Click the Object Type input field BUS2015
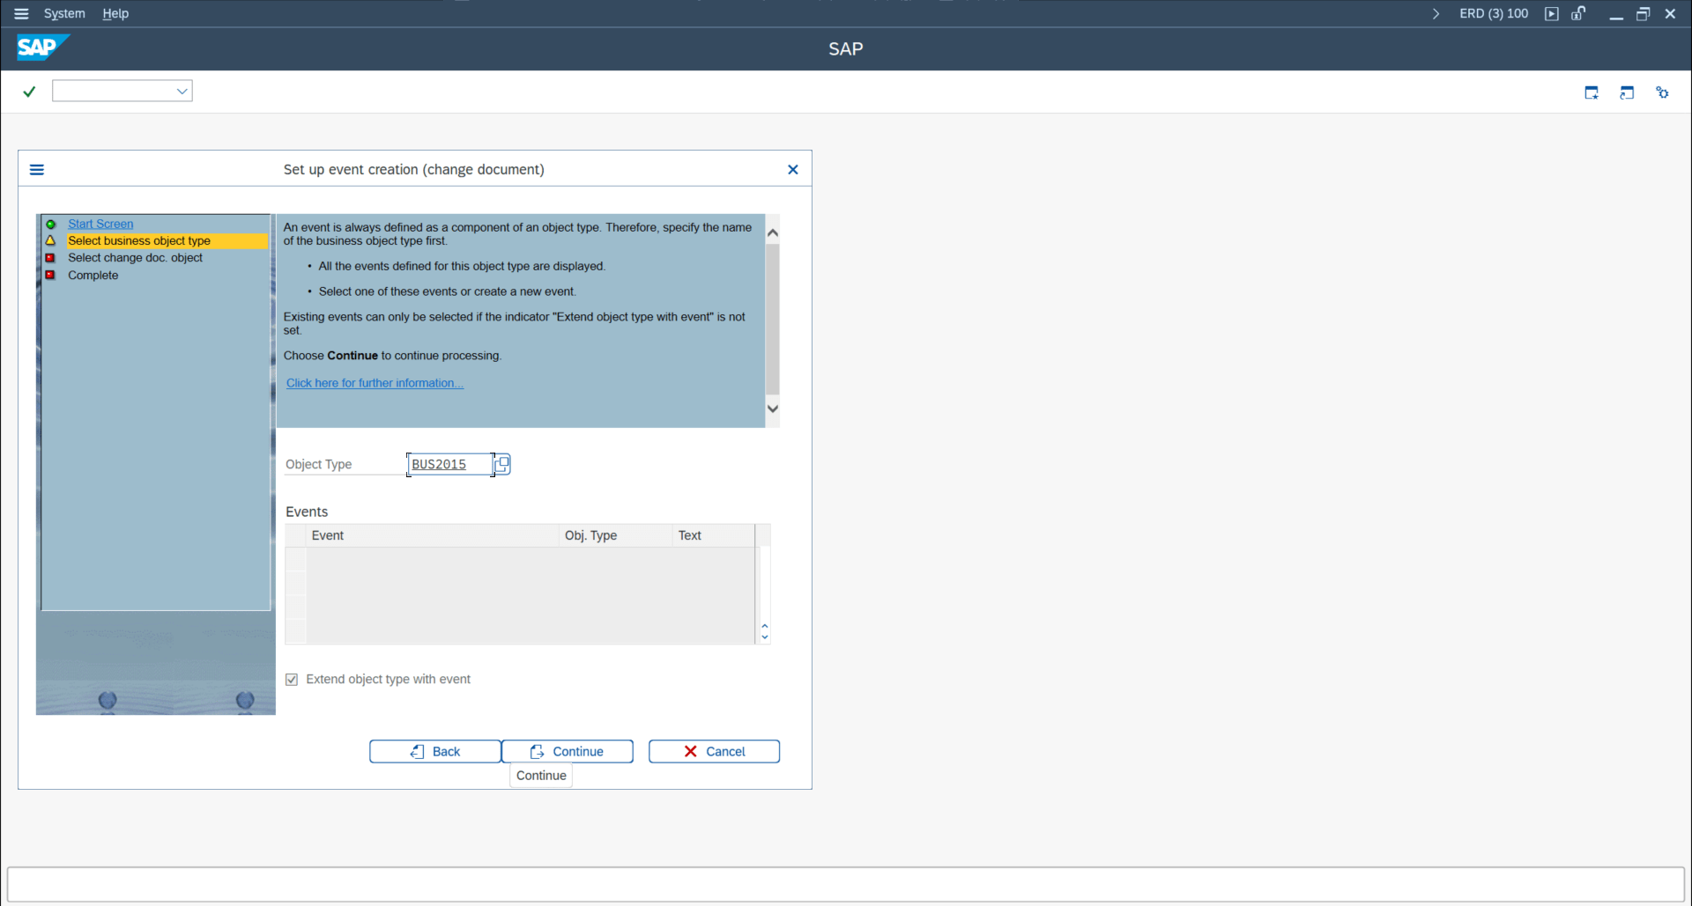 pyautogui.click(x=449, y=464)
